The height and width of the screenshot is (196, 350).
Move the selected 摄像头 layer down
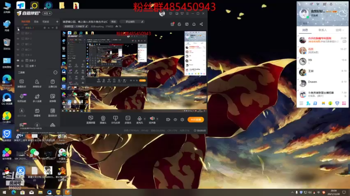click(x=52, y=28)
